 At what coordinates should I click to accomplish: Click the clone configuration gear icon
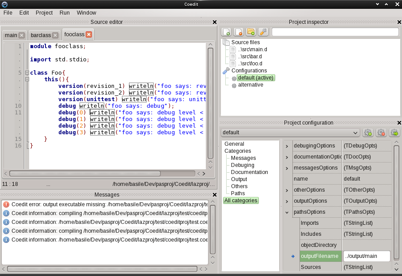click(x=394, y=132)
